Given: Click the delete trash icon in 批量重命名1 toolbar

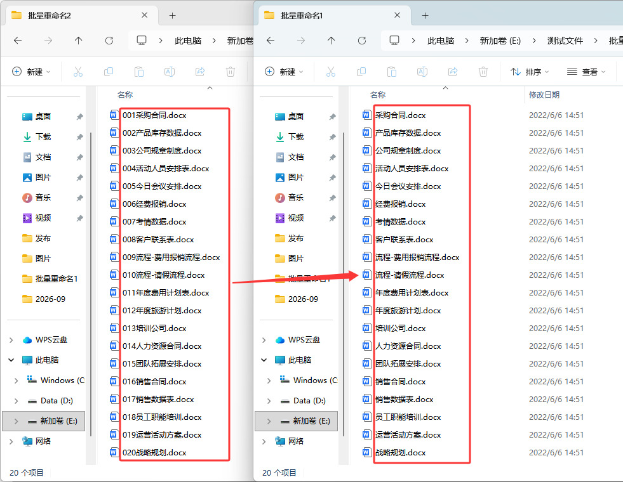Looking at the screenshot, I should point(483,72).
